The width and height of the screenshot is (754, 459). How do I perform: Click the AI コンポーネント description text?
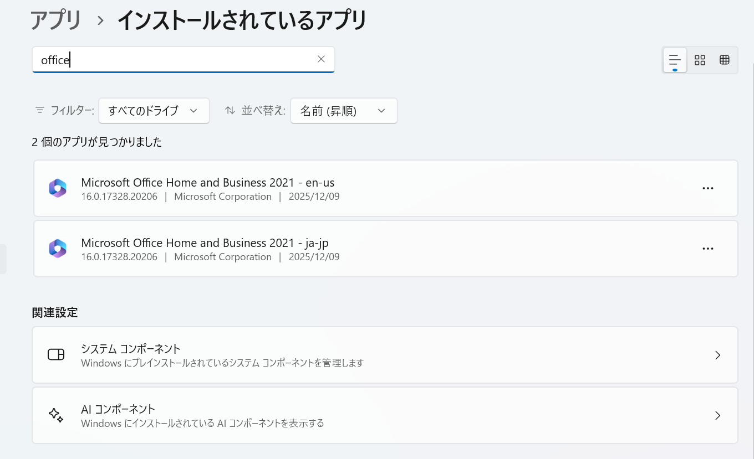202,424
